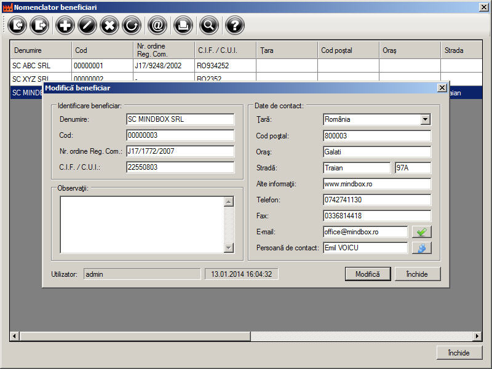This screenshot has width=492, height=369.
Task: Click the Denumire field containing SC MINDBOX SRL
Action: (180, 119)
